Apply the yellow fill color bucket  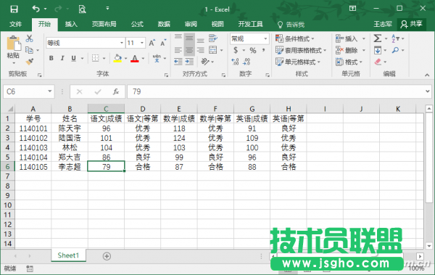117,58
